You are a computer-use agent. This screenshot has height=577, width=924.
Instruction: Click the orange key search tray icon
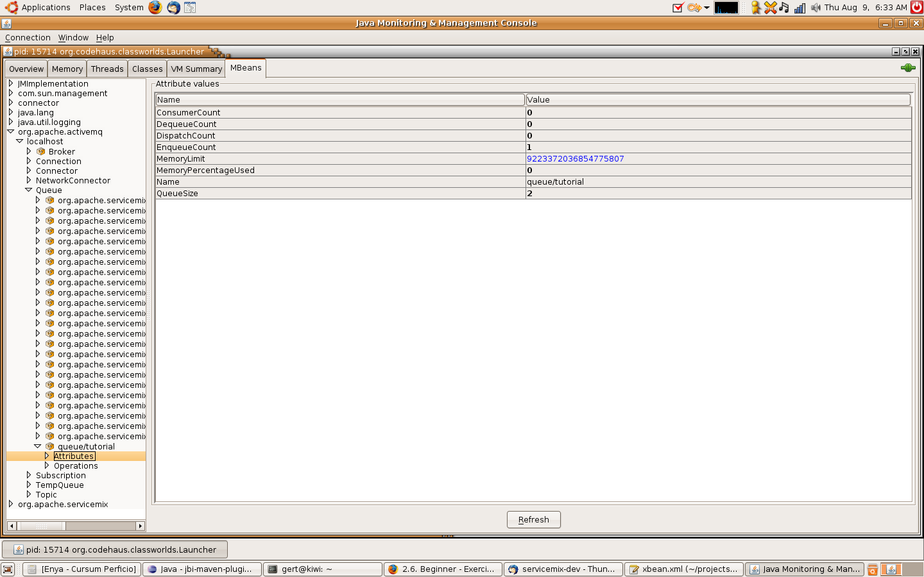693,8
